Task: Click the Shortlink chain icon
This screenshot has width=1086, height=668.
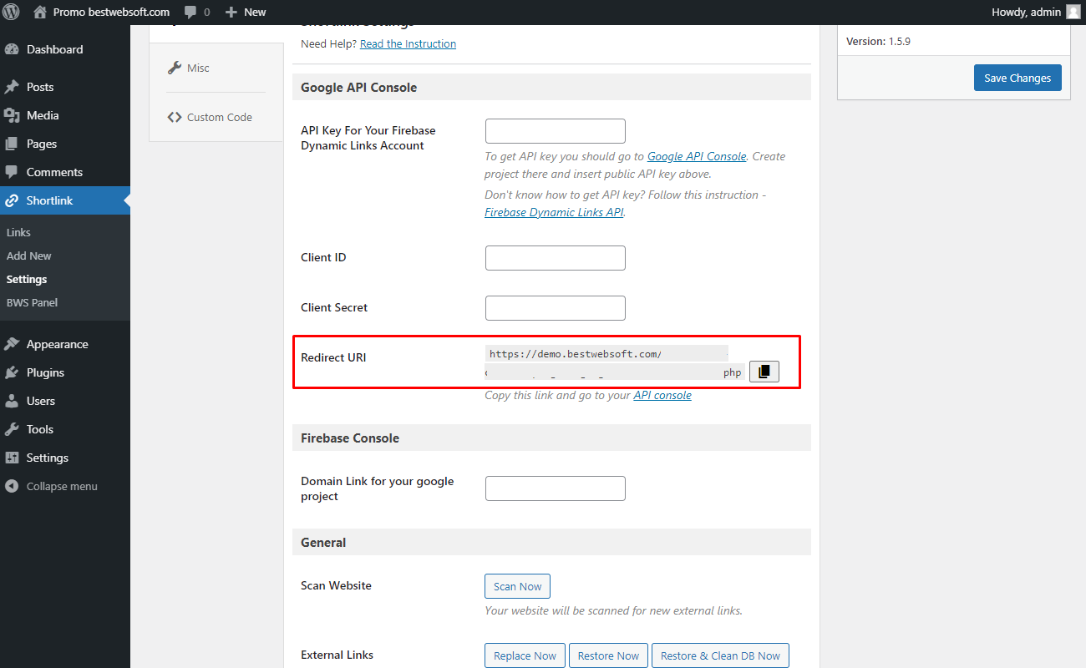Action: [x=12, y=200]
